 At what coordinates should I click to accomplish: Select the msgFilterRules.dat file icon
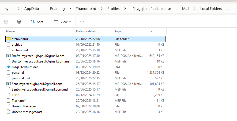9,67
